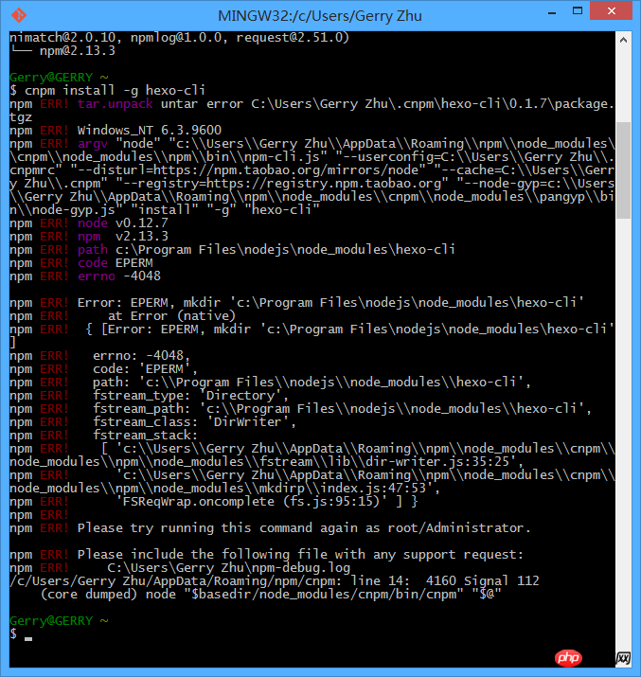
Task: Minimize the MINGW32 terminal window
Action: click(x=552, y=13)
